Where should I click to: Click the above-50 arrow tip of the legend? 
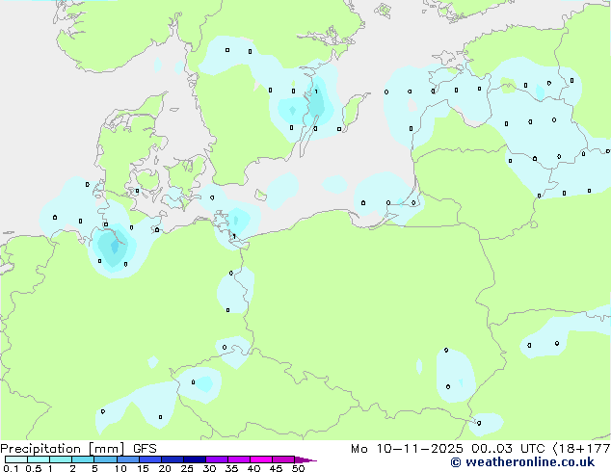305,459
